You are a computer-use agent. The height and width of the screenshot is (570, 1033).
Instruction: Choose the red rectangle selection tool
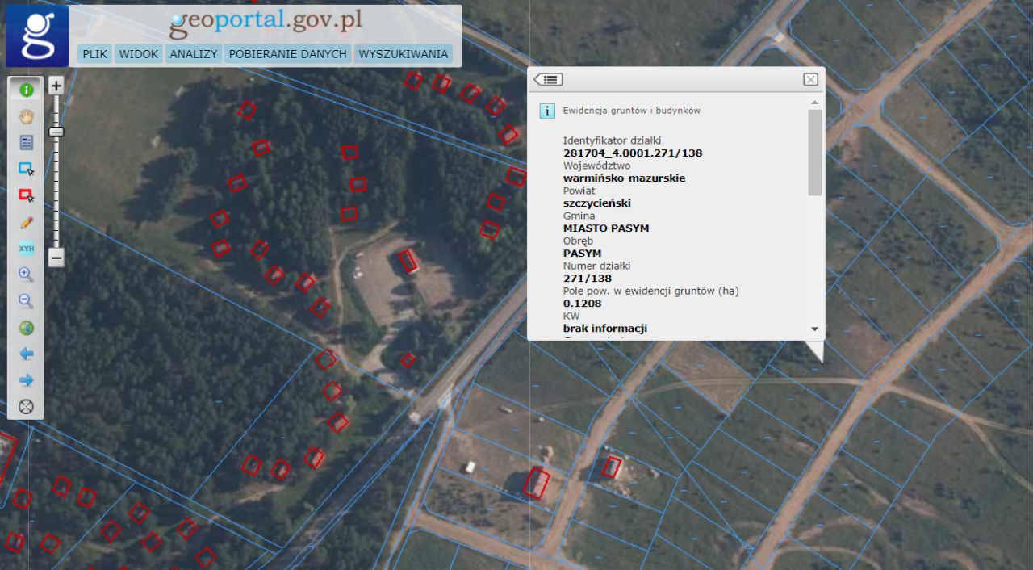(26, 195)
